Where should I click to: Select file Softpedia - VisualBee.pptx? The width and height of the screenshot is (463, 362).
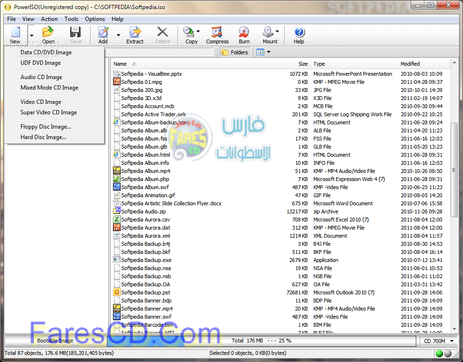[x=152, y=74]
